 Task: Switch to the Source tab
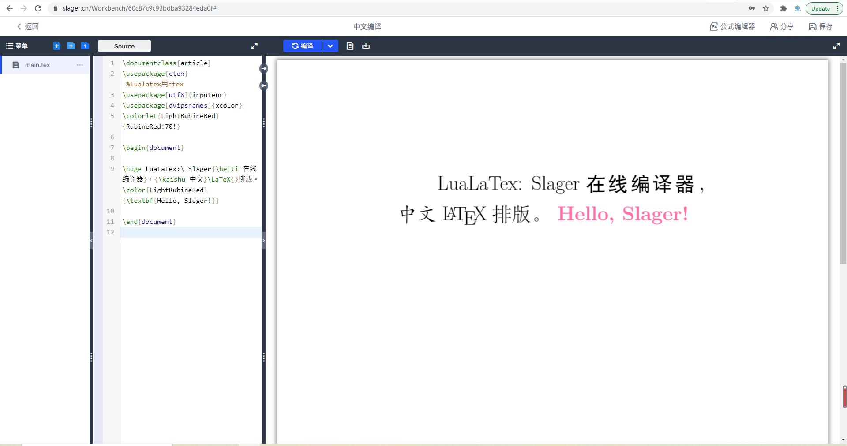[124, 46]
